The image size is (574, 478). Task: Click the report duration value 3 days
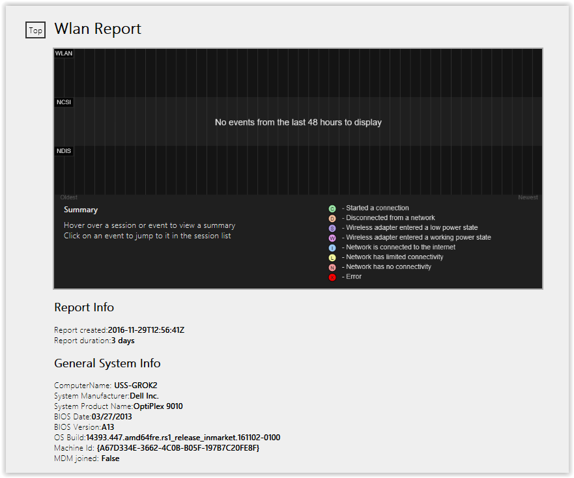point(123,341)
